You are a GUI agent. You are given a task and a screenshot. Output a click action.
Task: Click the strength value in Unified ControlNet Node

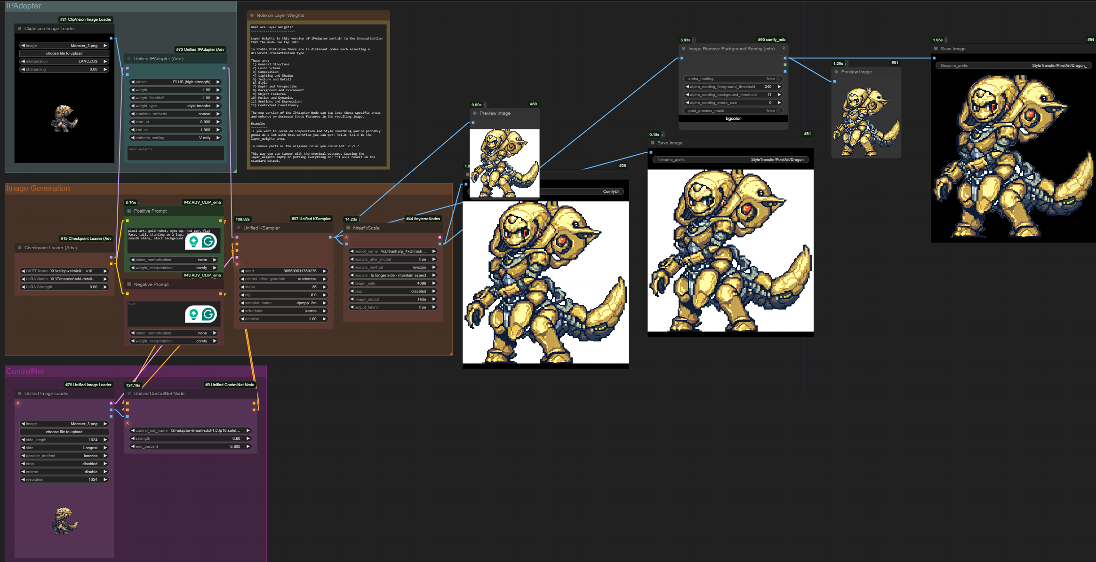[x=191, y=439]
